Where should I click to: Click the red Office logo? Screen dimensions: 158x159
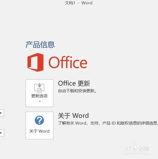[x=57, y=62]
